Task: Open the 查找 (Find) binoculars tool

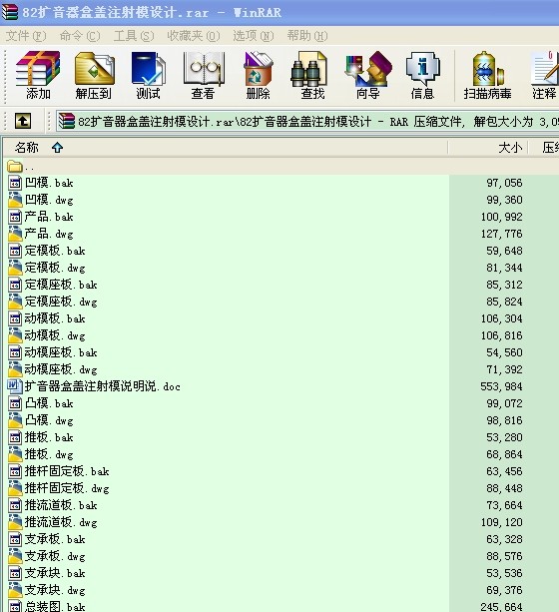Action: (312, 75)
